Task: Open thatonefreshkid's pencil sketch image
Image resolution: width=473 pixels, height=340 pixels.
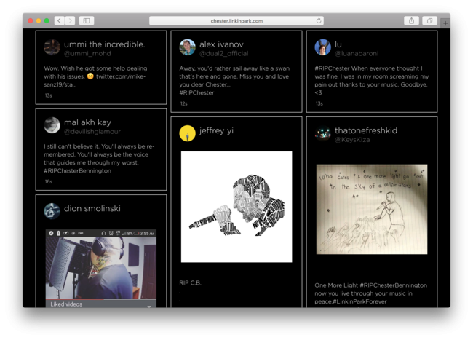Action: (x=372, y=210)
